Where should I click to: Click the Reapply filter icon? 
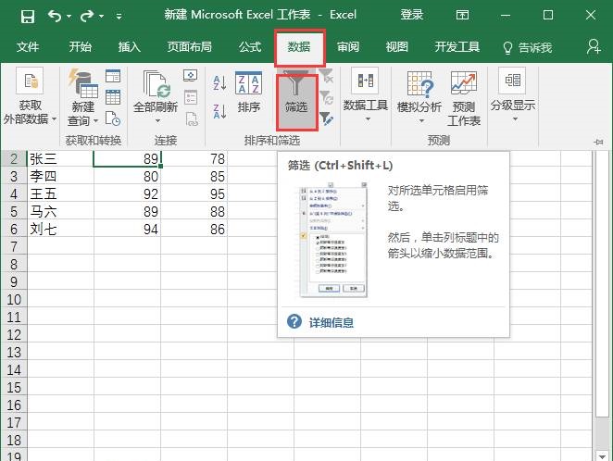tap(326, 97)
